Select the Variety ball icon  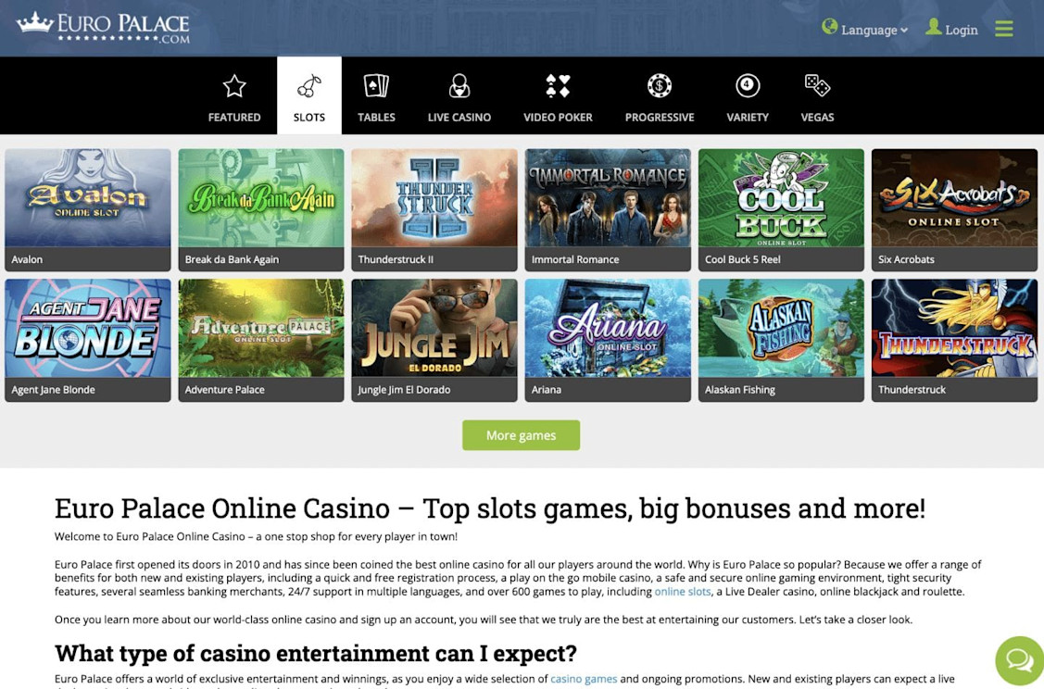point(747,85)
